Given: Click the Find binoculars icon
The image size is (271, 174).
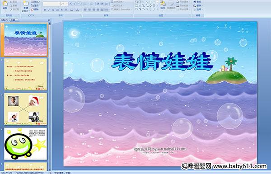Looking at the screenshot, I should pos(195,2).
